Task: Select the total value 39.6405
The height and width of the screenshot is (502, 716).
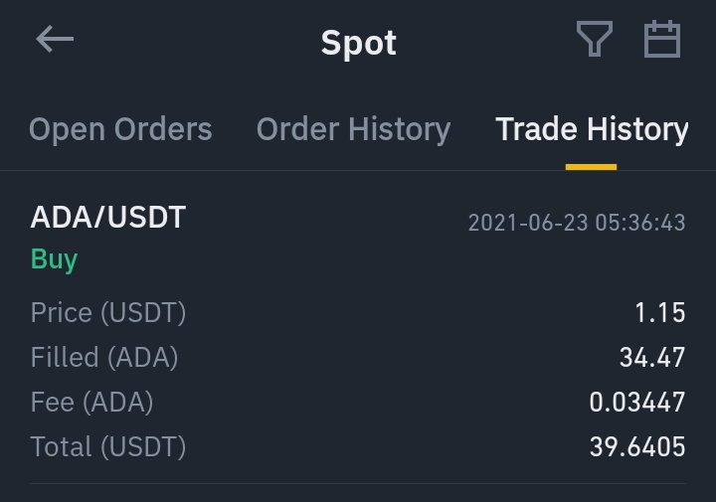Action: [637, 446]
